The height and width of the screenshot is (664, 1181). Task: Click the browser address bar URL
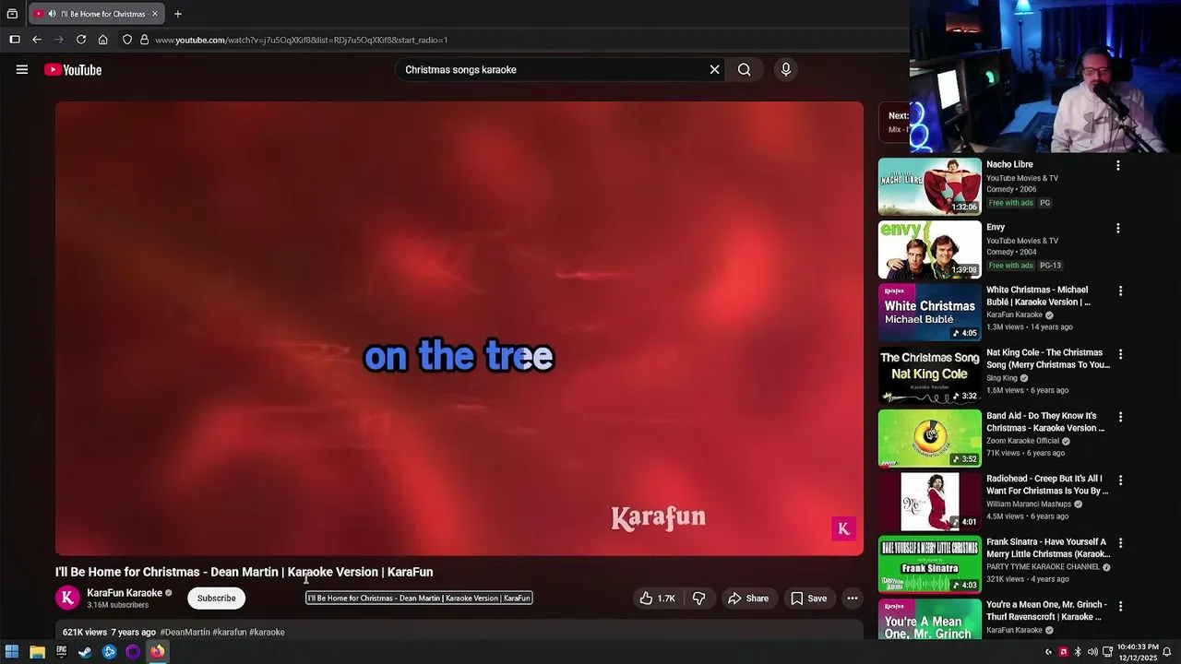click(x=302, y=40)
